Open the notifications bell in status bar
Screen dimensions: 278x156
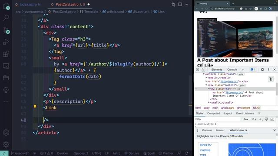coord(187,153)
